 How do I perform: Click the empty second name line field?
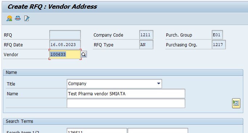126,103
